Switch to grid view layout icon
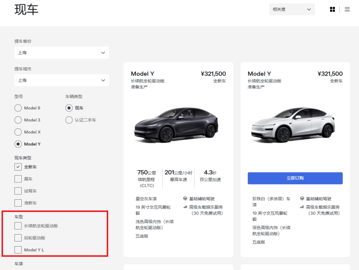Screen dimensions: 359x270 [x=332, y=9]
